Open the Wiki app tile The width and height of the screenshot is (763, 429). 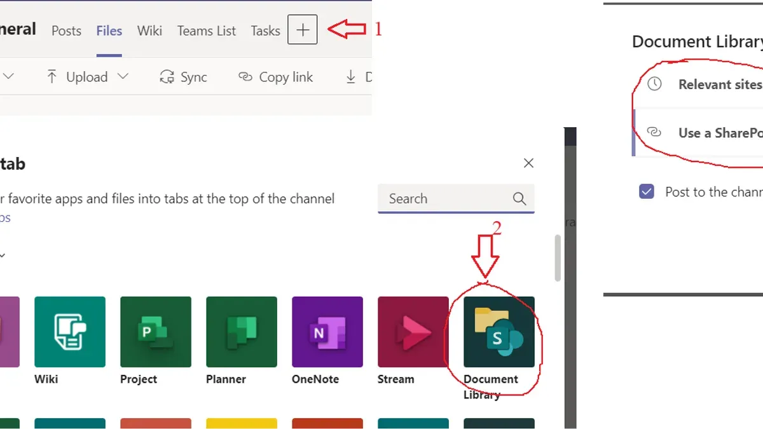[x=70, y=332]
